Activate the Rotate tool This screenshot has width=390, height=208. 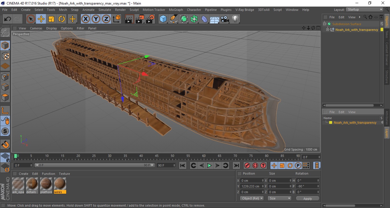pos(62,19)
